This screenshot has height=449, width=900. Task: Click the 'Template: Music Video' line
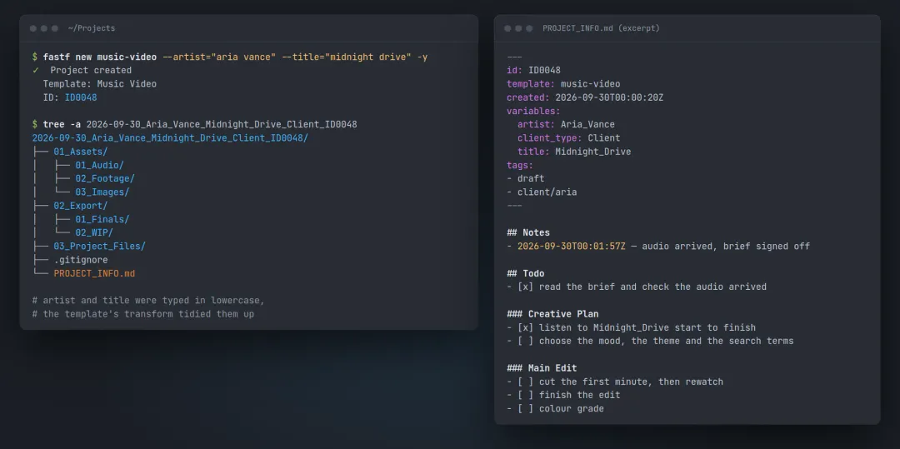point(99,84)
